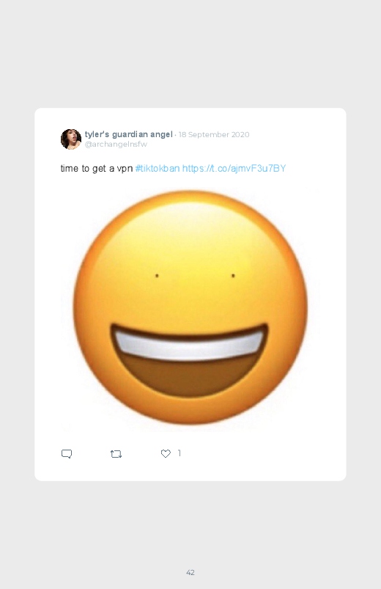Open tyler's guardian angel profile name

pyautogui.click(x=128, y=134)
